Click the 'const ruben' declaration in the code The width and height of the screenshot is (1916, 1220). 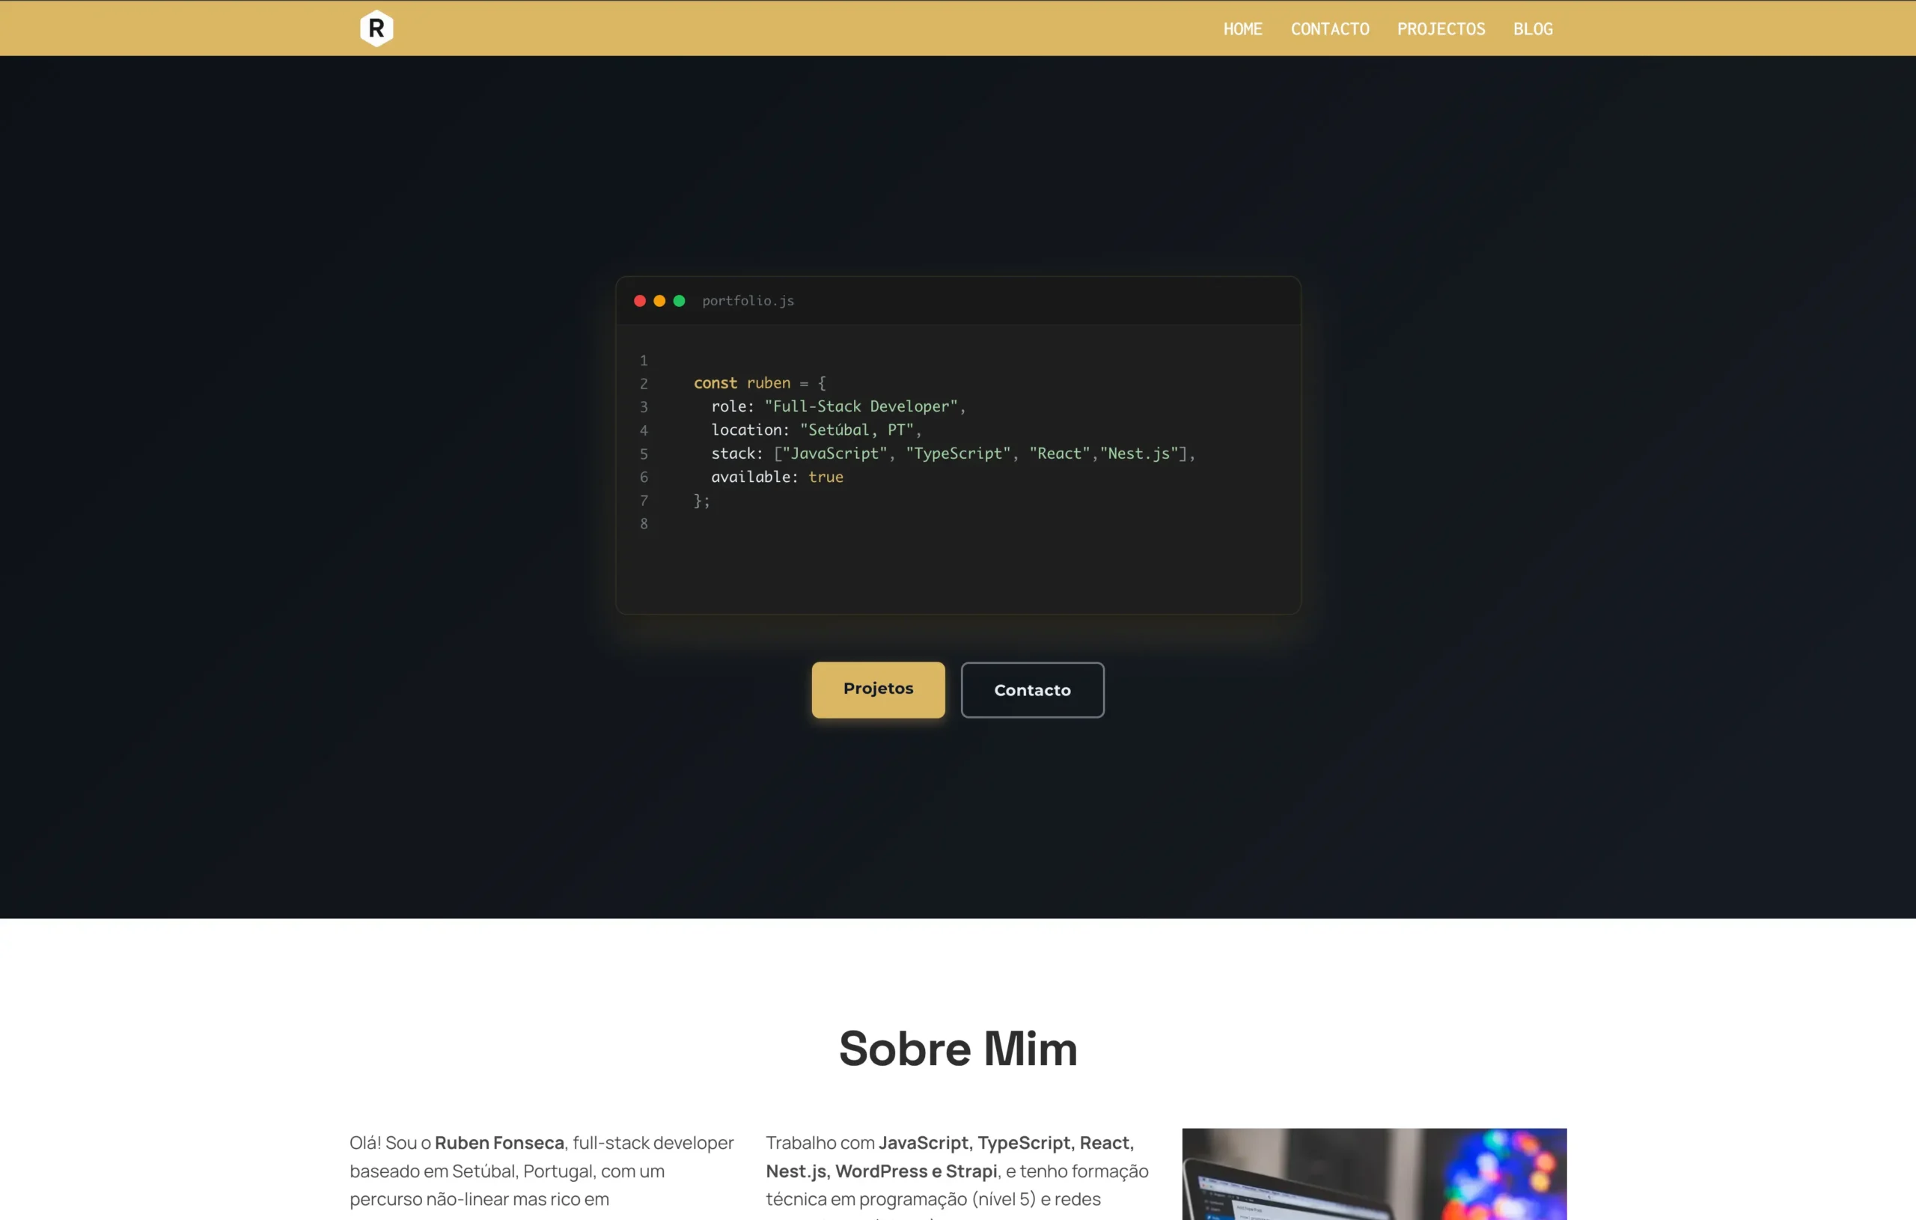[x=742, y=382]
